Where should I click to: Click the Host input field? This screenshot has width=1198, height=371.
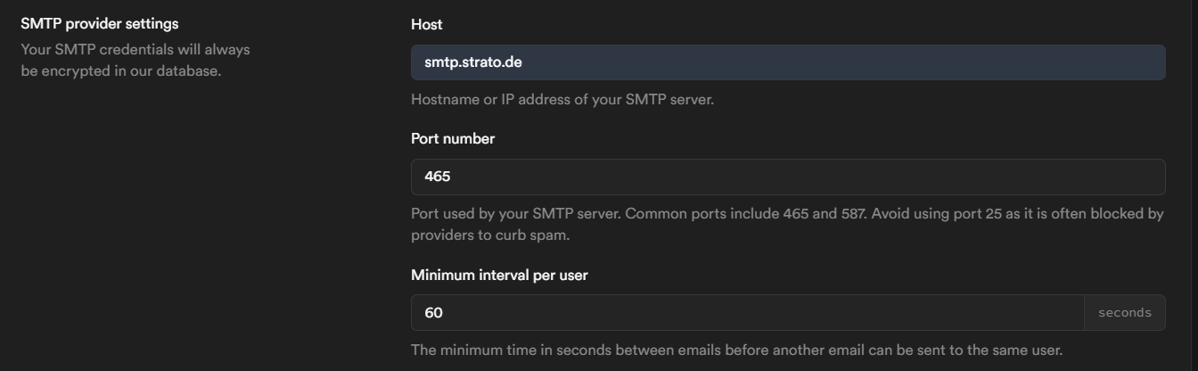(788, 62)
